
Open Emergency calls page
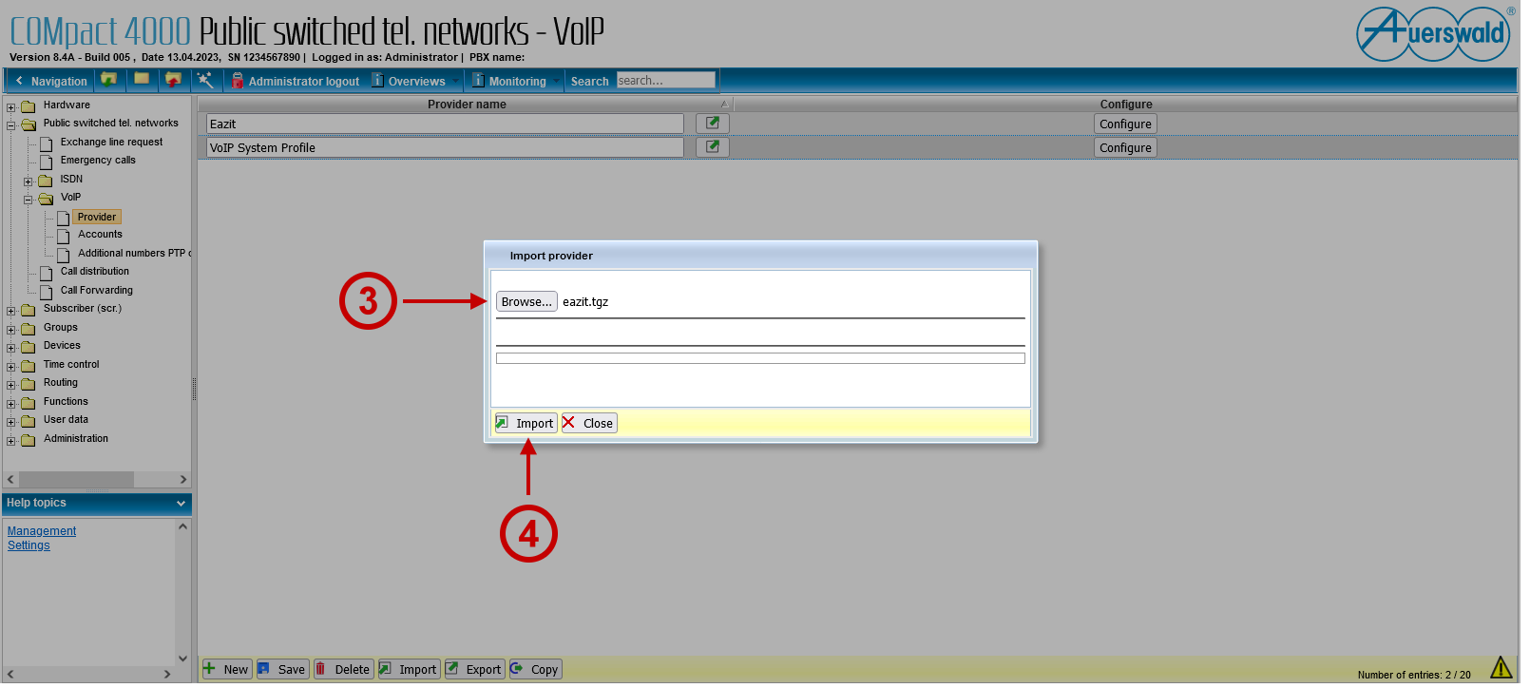coord(99,161)
